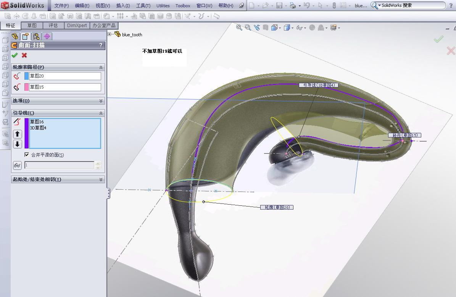The width and height of the screenshot is (456, 297).
Task: Open the DimXpertManager crosshair tab icon
Action: tap(47, 36)
